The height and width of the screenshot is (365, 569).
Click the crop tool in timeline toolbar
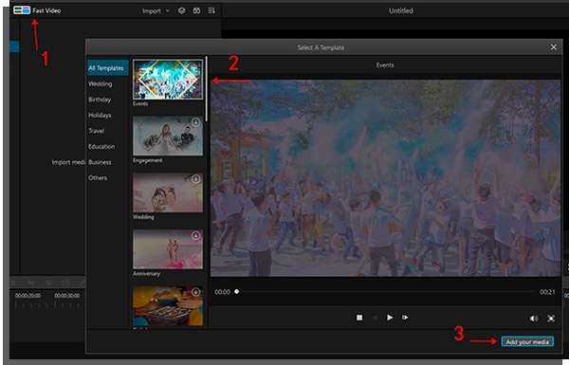48,283
